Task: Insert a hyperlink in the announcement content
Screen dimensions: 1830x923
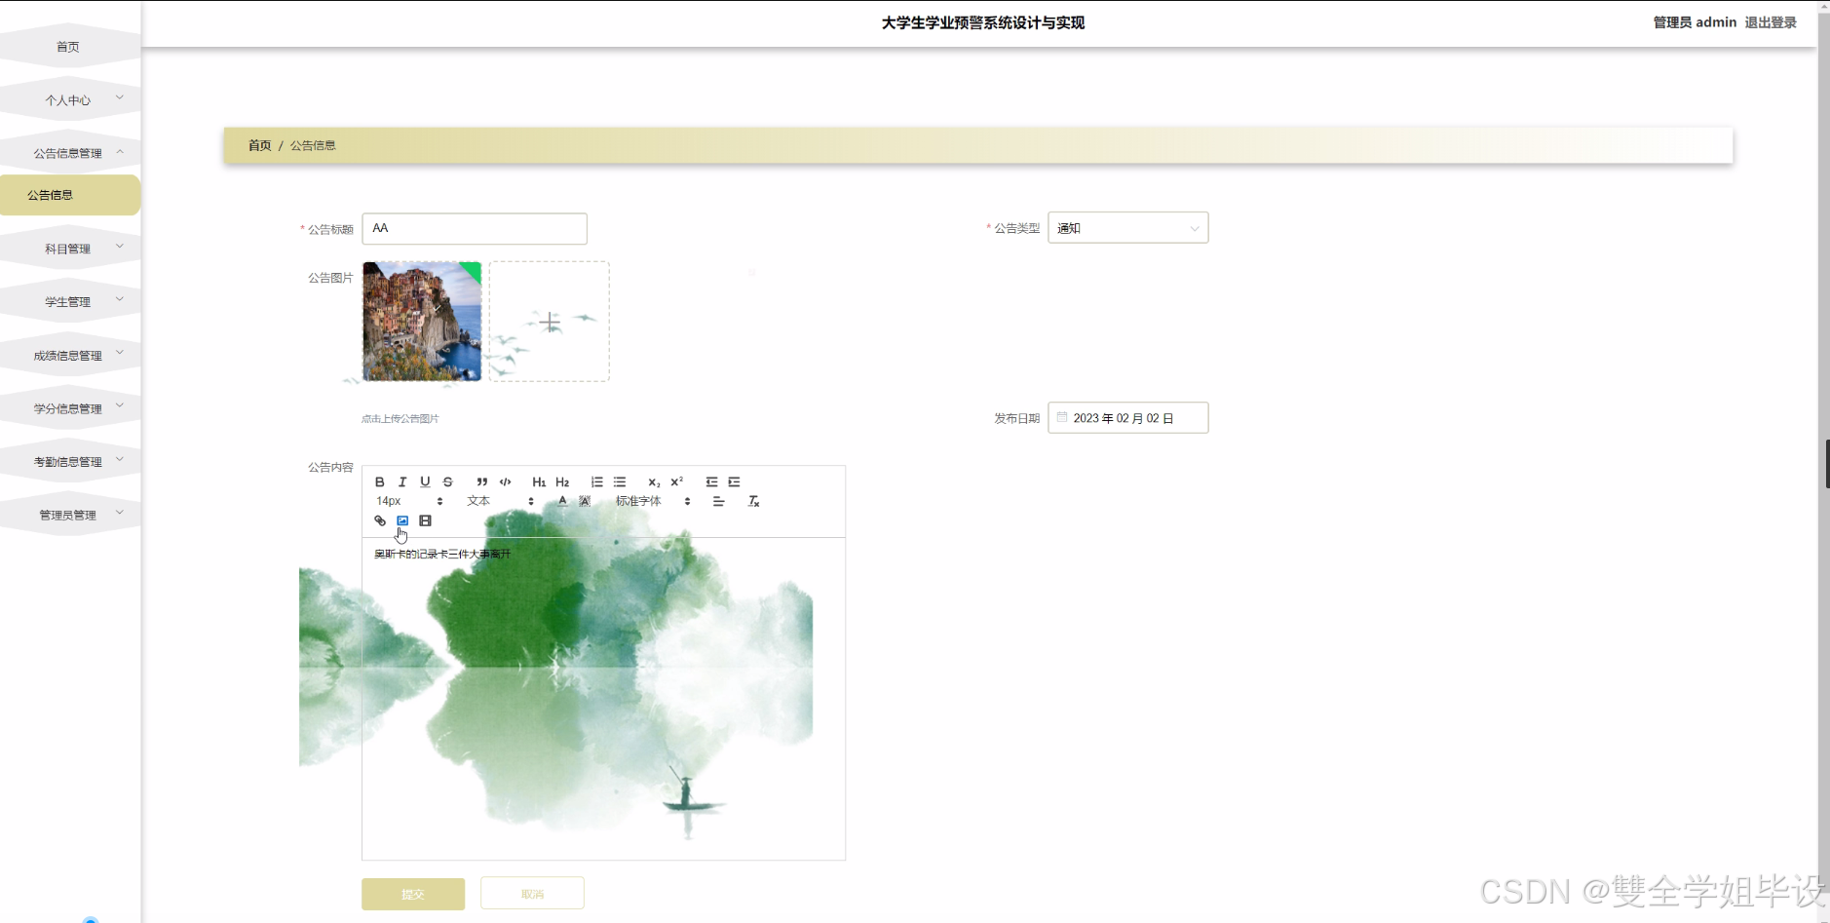Action: (379, 520)
